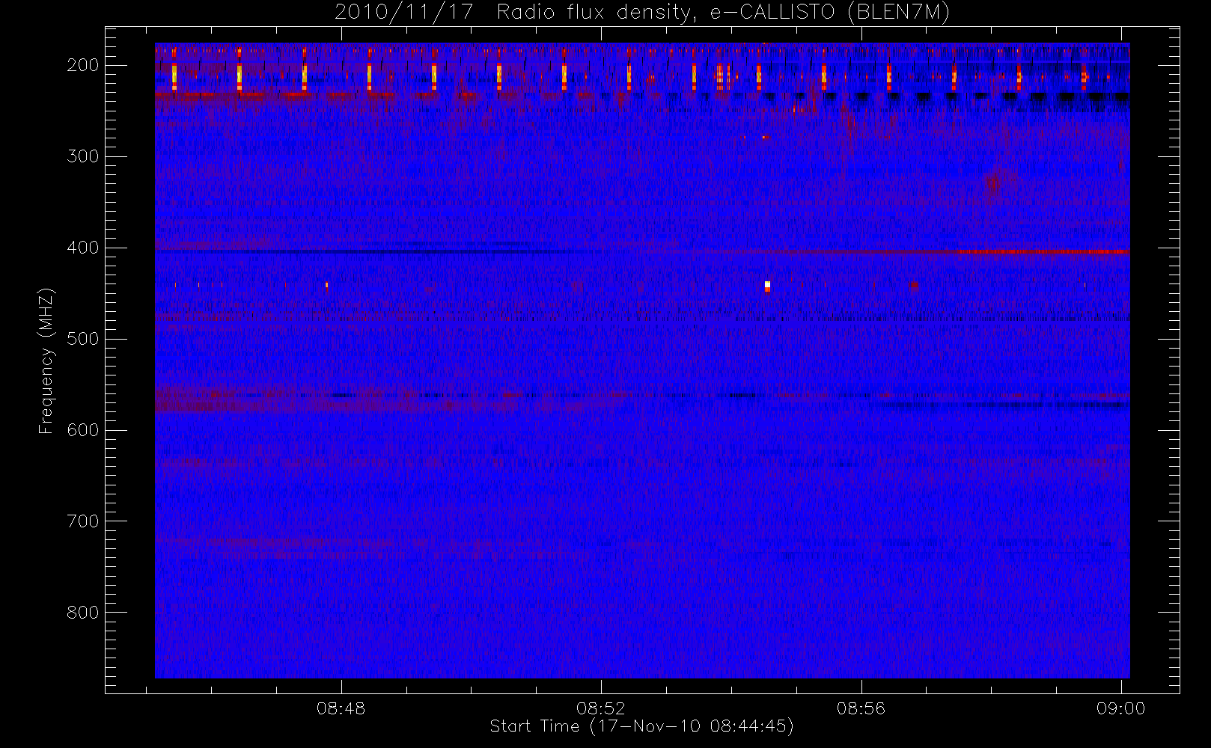1211x748 pixels.
Task: Click the 500 frequency tick label
Action: click(x=83, y=339)
